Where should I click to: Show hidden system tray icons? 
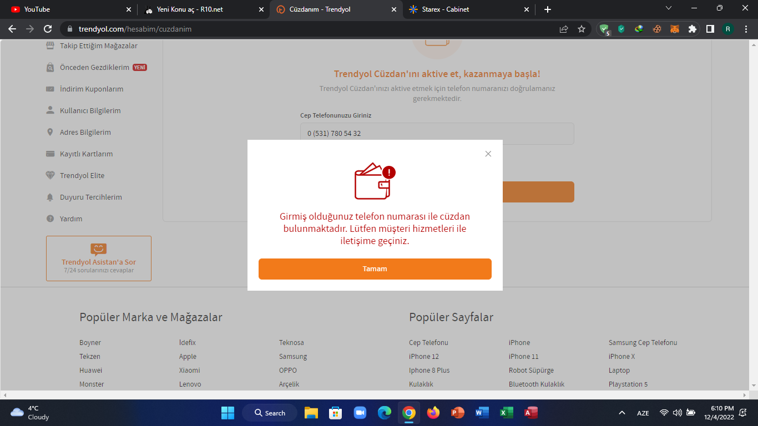622,413
